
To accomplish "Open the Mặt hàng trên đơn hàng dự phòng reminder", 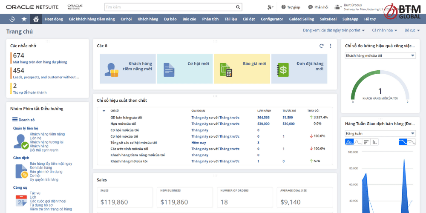I will pyautogui.click(x=40, y=62).
